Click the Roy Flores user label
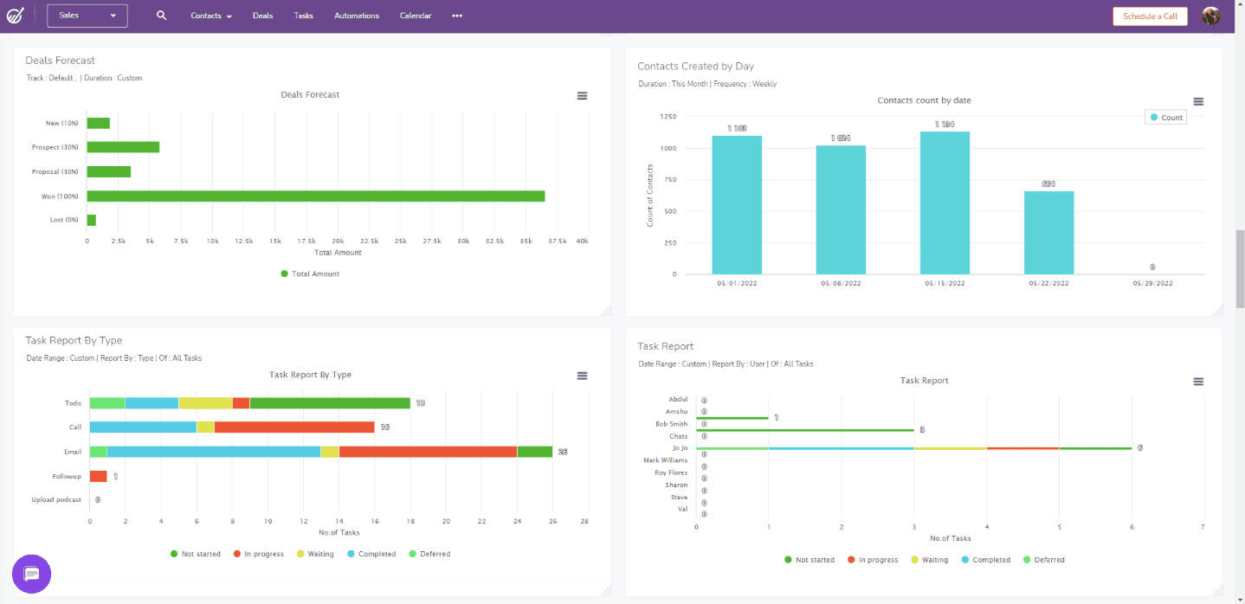Screen dimensions: 1245x604 click(671, 472)
